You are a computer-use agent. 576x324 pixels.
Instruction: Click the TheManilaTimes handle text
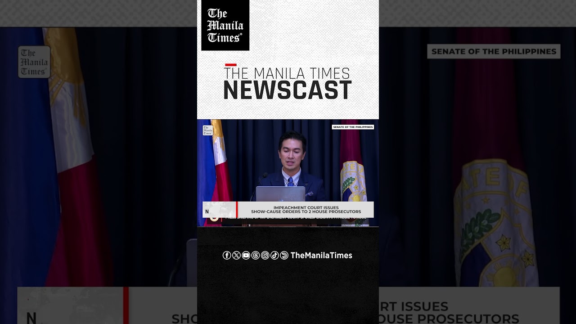point(321,256)
